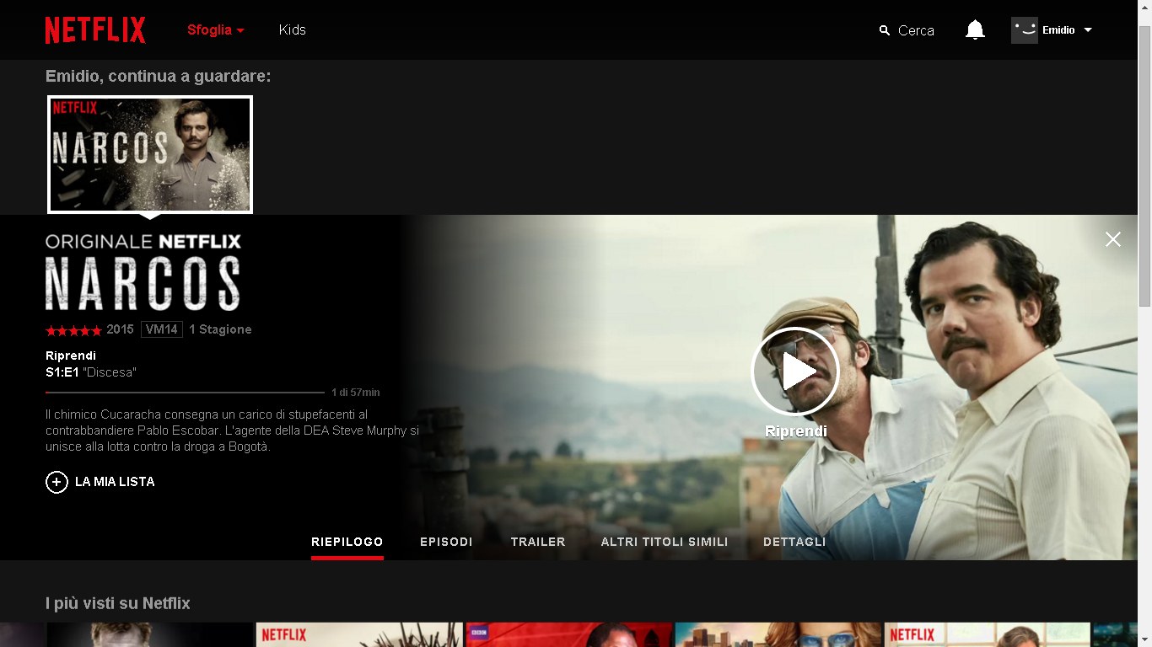Select the Narcos thumbnail in continue watching
This screenshot has width=1152, height=647.
[x=150, y=154]
